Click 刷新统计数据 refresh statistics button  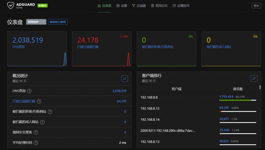pos(58,22)
